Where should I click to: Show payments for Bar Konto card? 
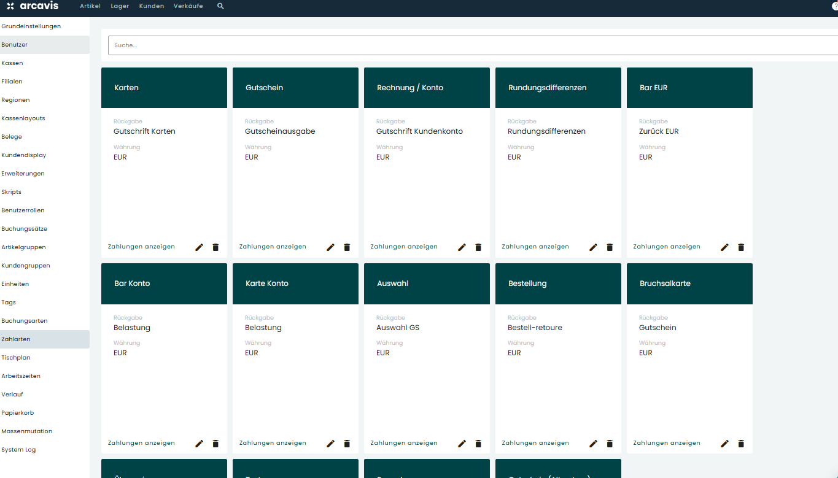pyautogui.click(x=141, y=443)
